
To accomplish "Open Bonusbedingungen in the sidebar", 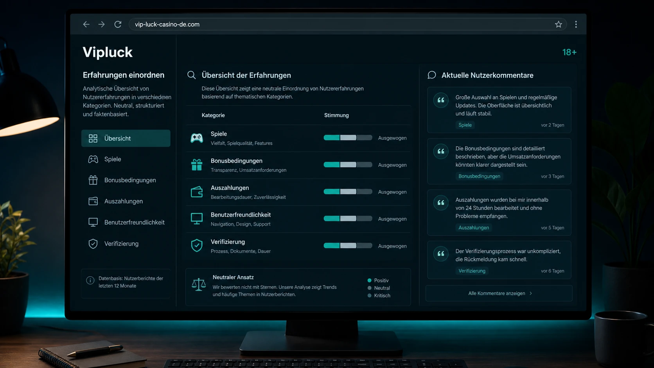I will (126, 180).
